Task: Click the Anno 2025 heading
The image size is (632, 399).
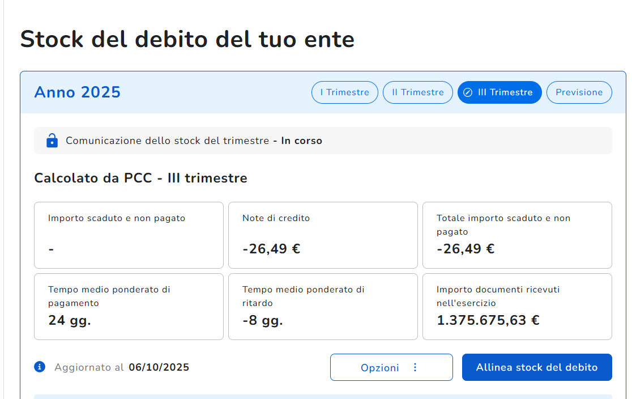Action: pos(78,92)
